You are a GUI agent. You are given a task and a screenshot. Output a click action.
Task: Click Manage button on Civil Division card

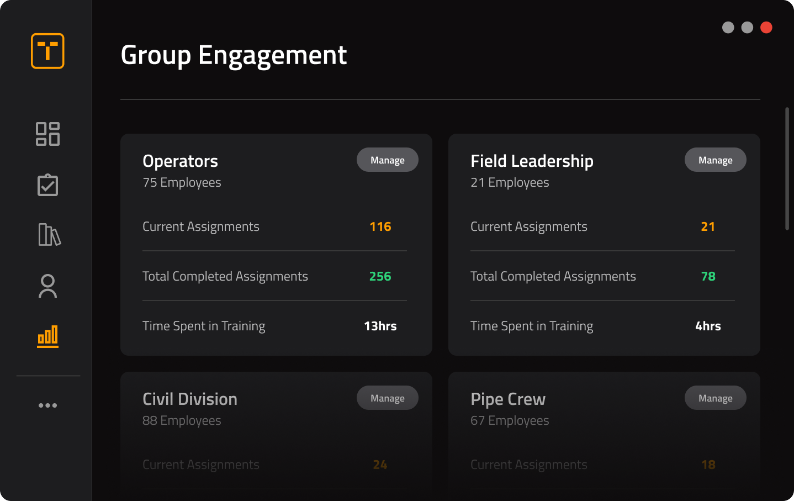(388, 398)
